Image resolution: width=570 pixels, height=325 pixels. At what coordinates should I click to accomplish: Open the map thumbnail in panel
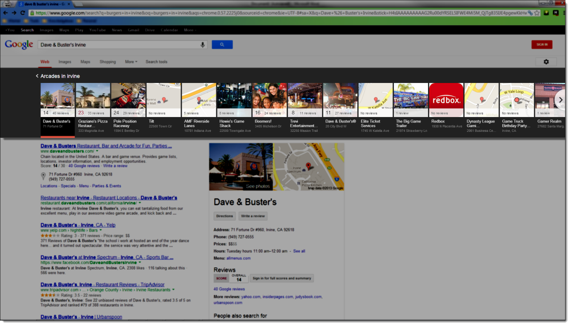[x=309, y=167]
